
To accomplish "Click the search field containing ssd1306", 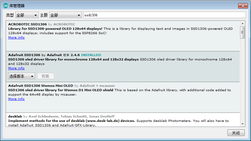I will coord(164,15).
